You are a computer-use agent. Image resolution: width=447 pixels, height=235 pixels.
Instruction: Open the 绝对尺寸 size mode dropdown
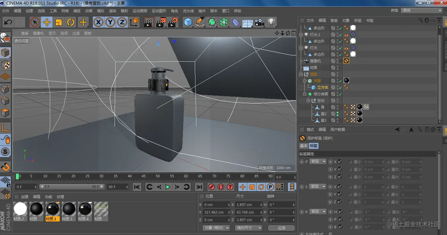tap(249, 228)
